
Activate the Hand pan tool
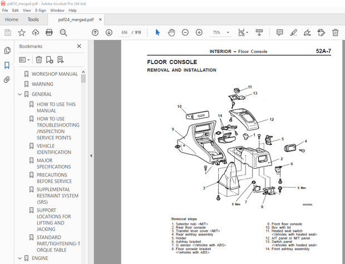coord(171,33)
